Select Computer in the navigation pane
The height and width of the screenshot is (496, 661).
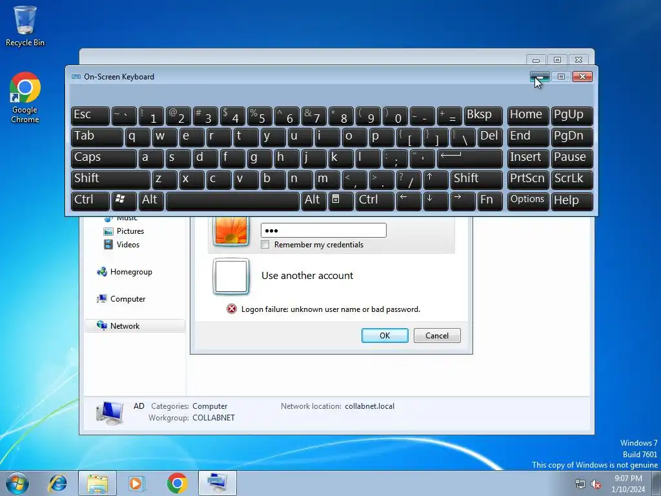tap(127, 299)
